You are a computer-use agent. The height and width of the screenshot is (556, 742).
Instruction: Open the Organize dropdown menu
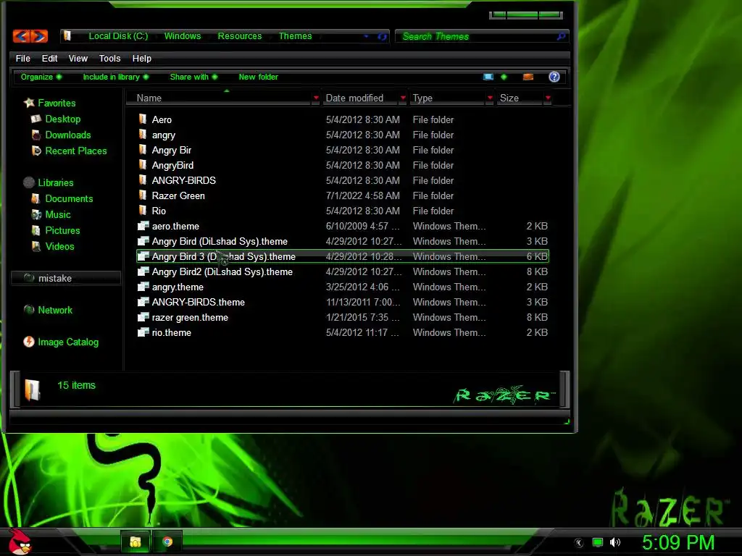(x=41, y=77)
